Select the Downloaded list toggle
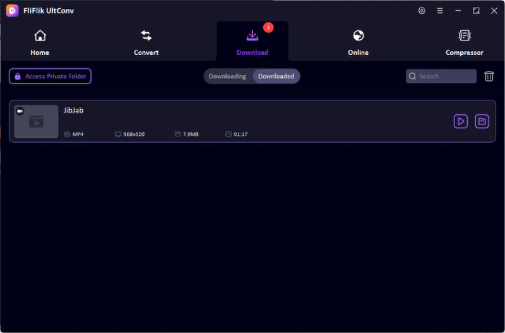This screenshot has width=505, height=333. pos(276,76)
